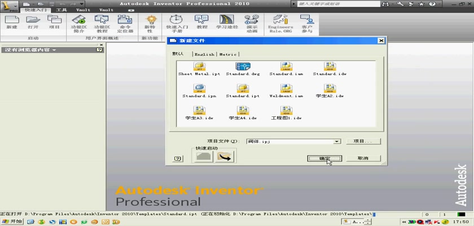Click the star favorites icon in title bar
Image resolution: width=474 pixels, height=226 pixels.
(x=421, y=4)
